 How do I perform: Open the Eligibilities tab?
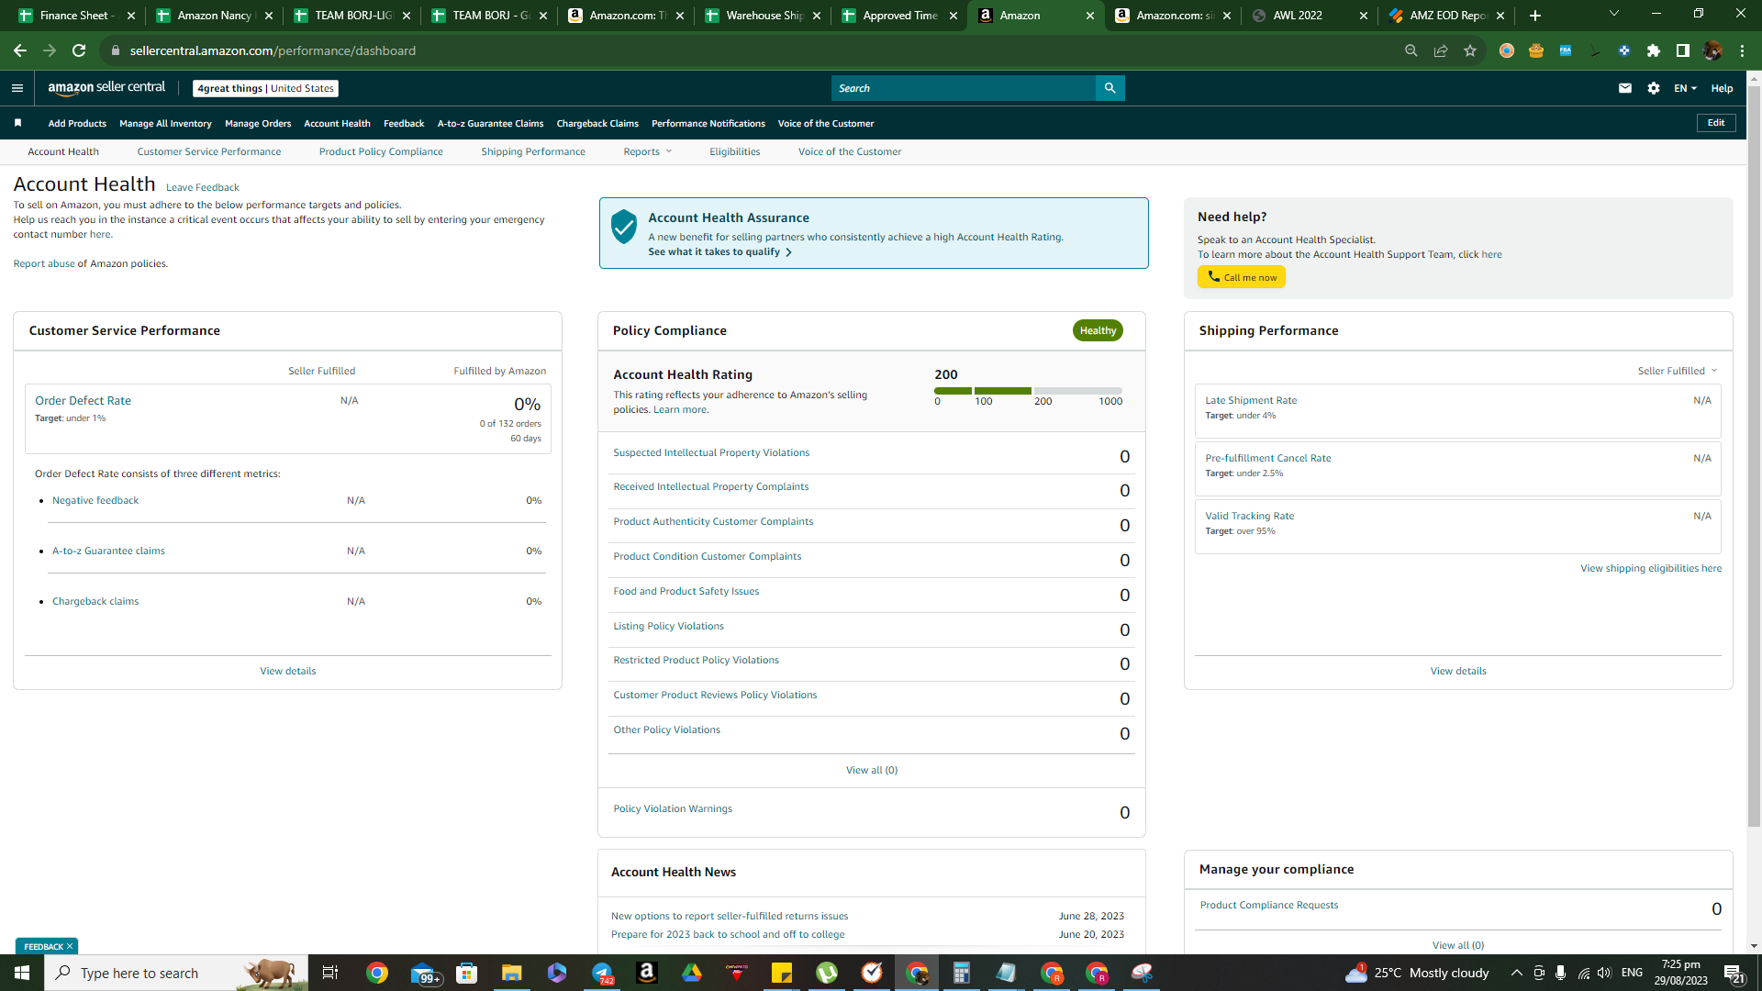click(734, 151)
